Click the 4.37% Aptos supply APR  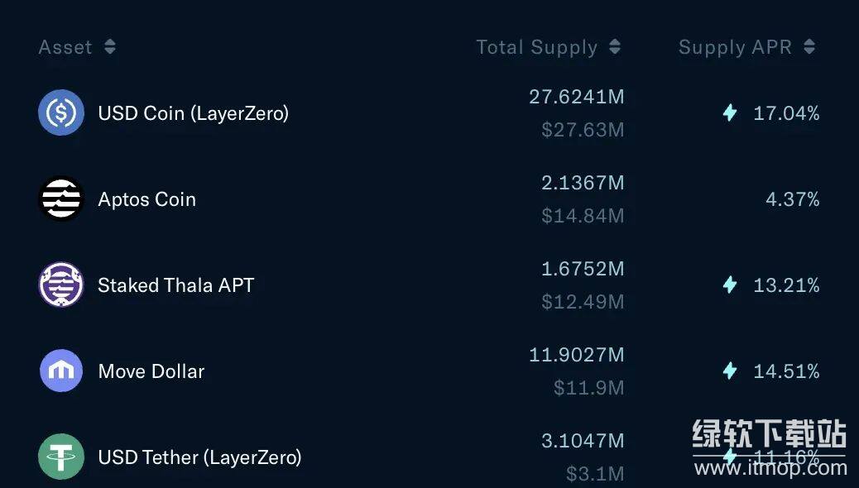point(792,199)
